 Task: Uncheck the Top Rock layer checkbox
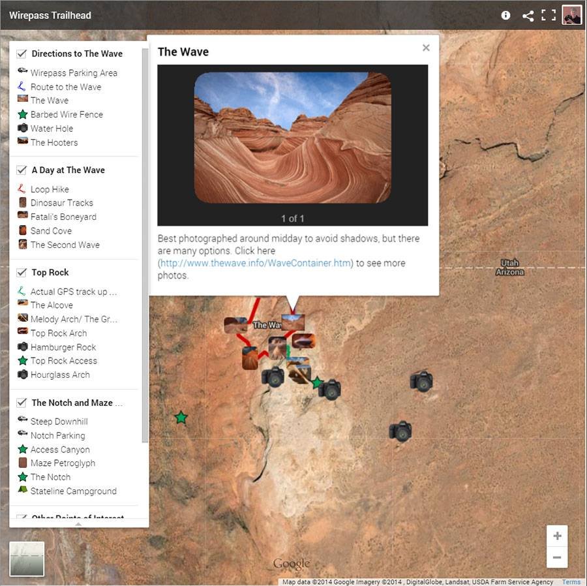22,272
